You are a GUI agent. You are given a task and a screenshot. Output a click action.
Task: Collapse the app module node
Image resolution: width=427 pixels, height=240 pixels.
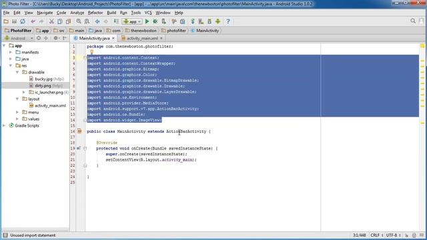point(4,46)
